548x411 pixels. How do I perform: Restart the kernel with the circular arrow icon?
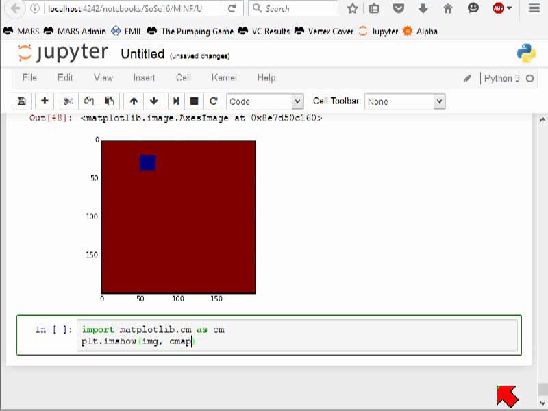tap(214, 101)
